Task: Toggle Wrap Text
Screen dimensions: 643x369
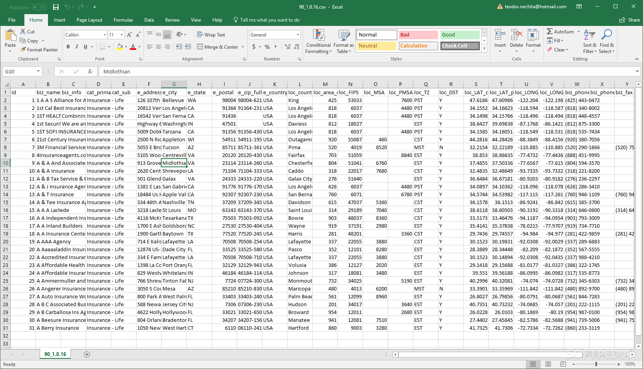Action: point(211,35)
